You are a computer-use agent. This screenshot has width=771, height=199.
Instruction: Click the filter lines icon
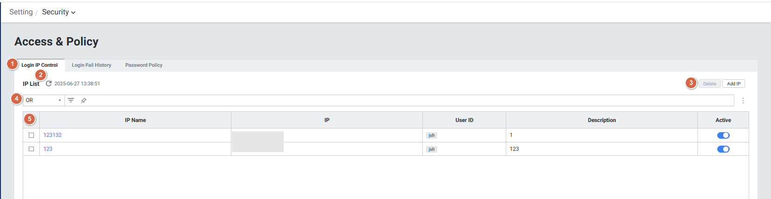pyautogui.click(x=71, y=100)
